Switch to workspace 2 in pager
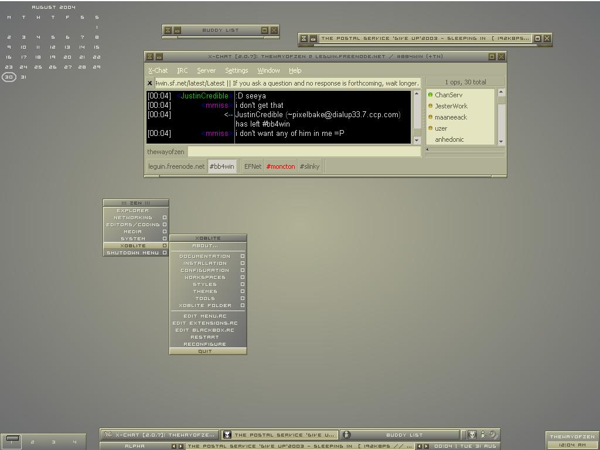The width and height of the screenshot is (600, 450). click(33, 442)
